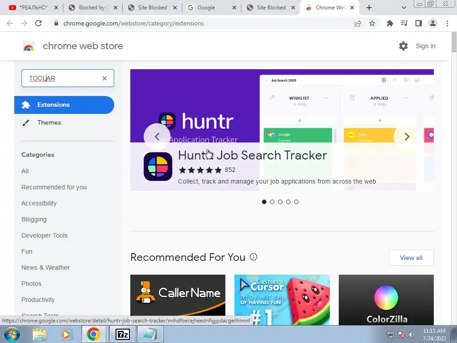This screenshot has width=457, height=343.
Task: Click the Huntr app icon
Action: pos(158,167)
